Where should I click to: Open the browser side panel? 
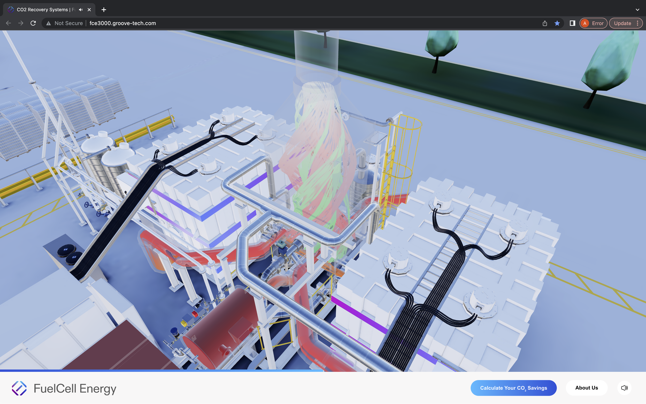[x=572, y=23]
